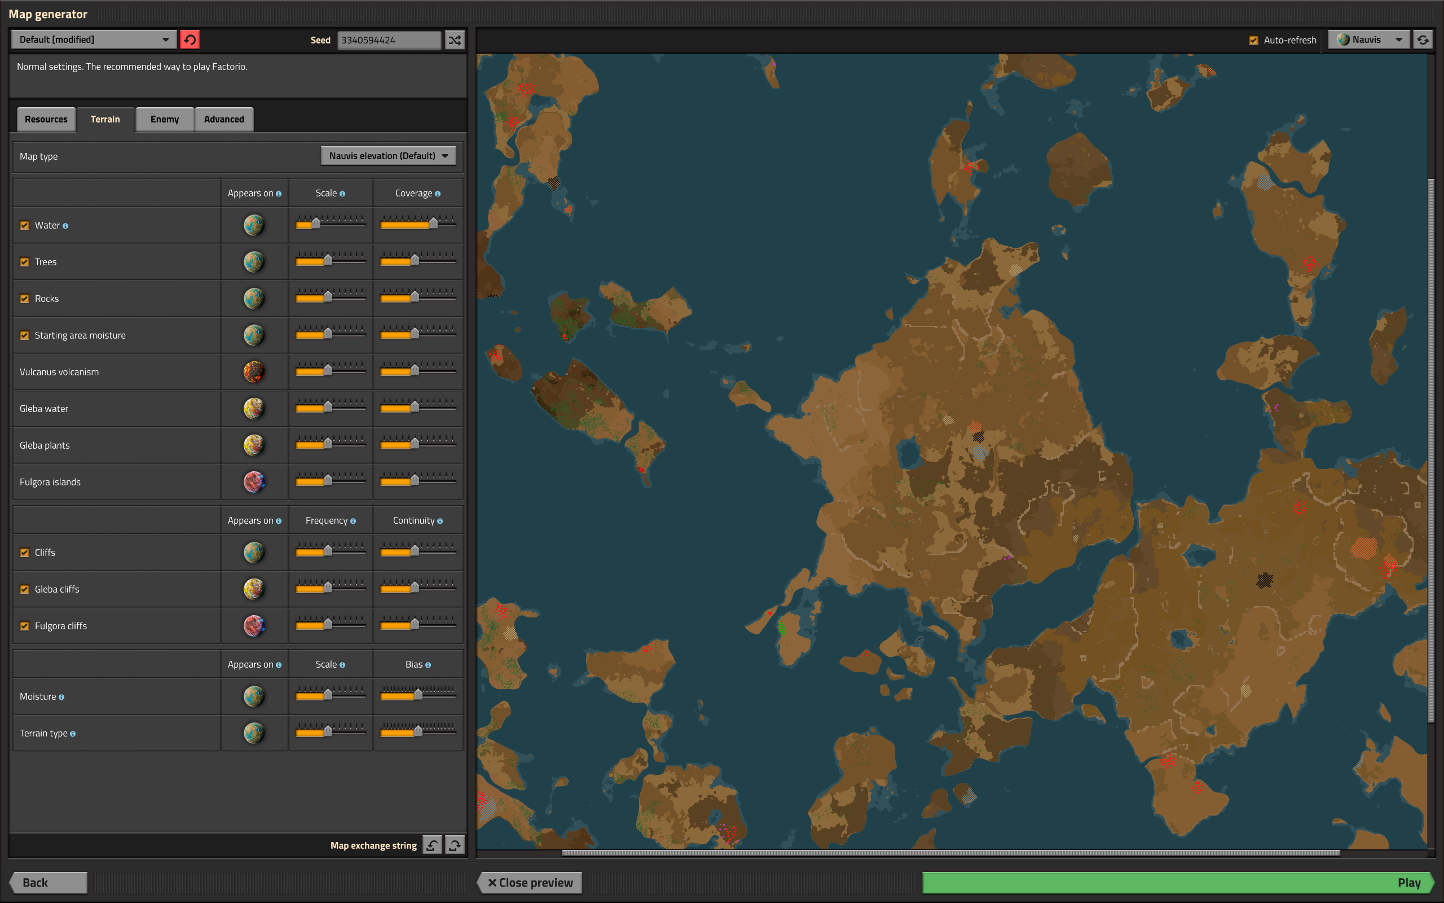Open the Default [modified] preset dropdown

point(94,40)
